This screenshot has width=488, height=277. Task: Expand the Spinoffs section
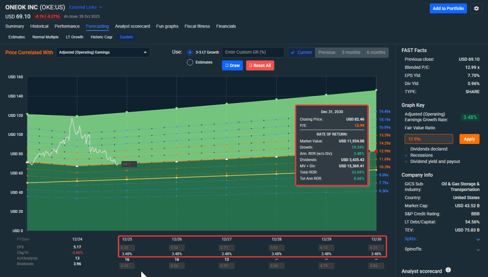point(478,249)
